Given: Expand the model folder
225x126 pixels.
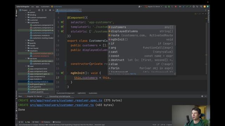Looking at the screenshot, I should coord(26,46).
